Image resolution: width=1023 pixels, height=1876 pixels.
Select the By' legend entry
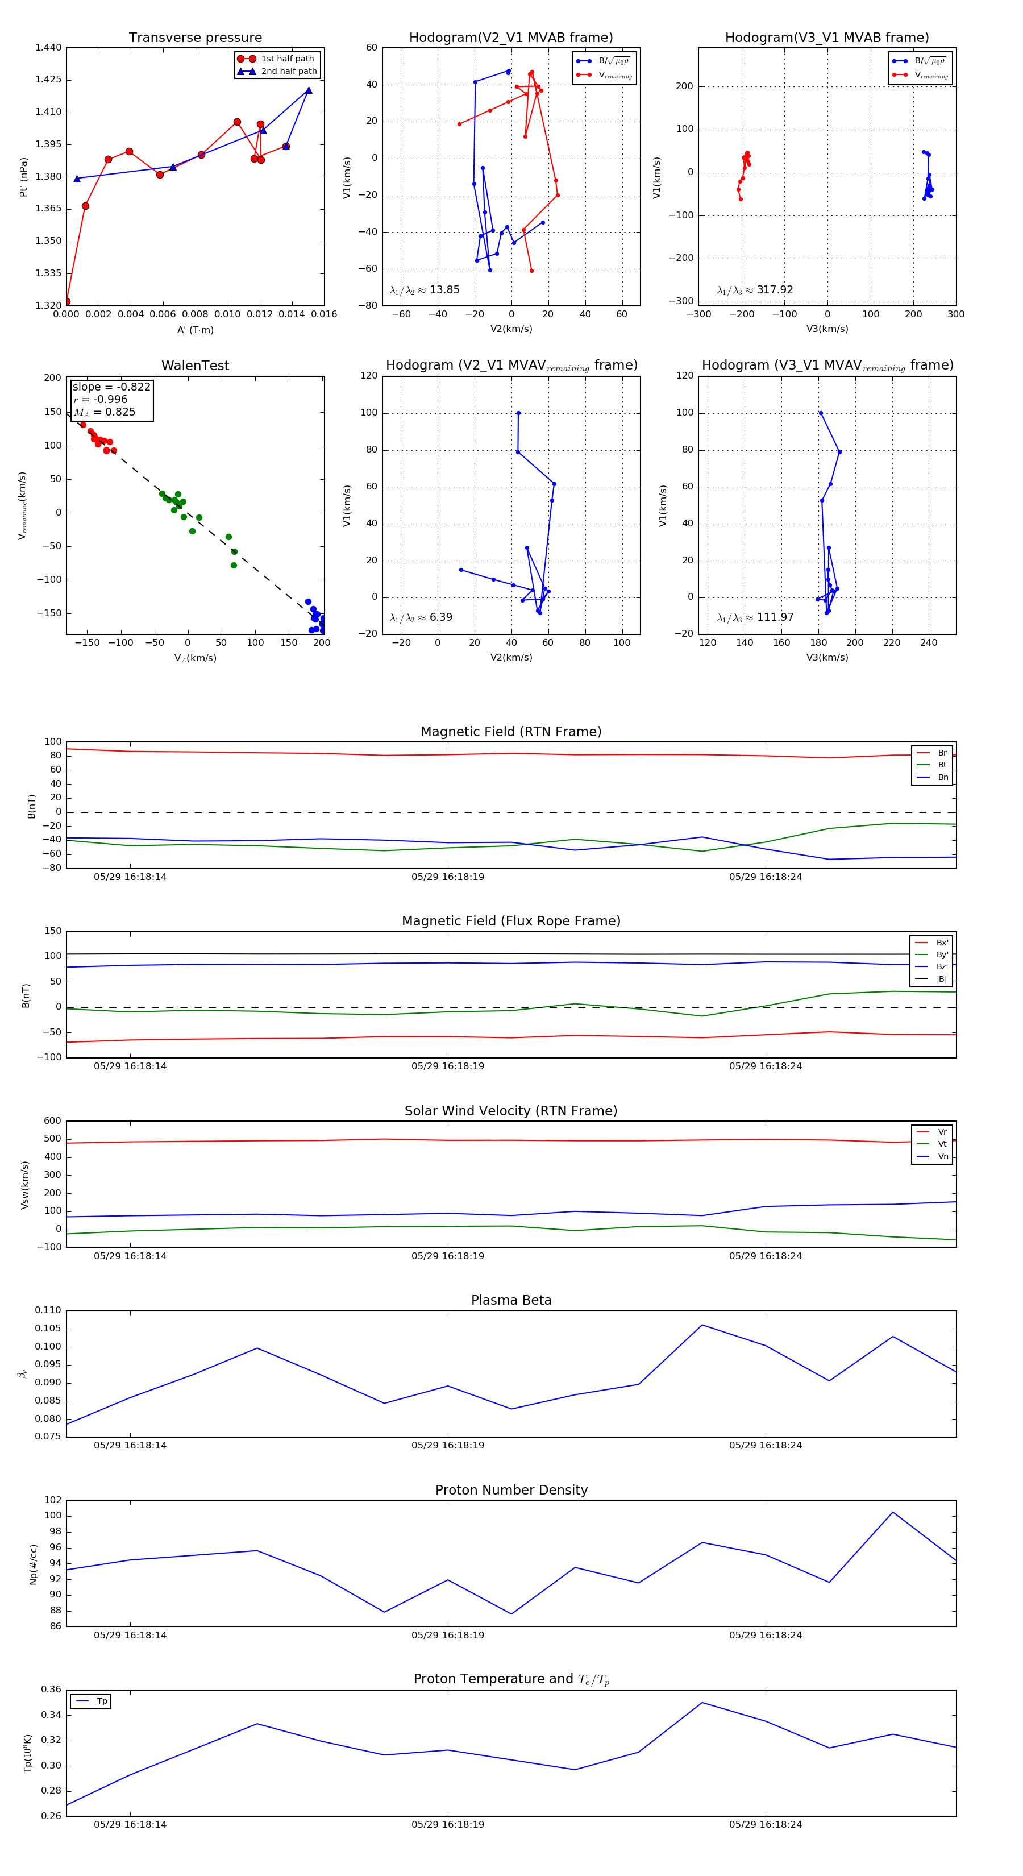pos(931,954)
